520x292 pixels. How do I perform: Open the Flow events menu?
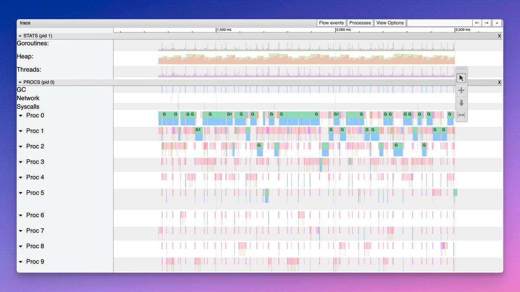pyautogui.click(x=331, y=22)
